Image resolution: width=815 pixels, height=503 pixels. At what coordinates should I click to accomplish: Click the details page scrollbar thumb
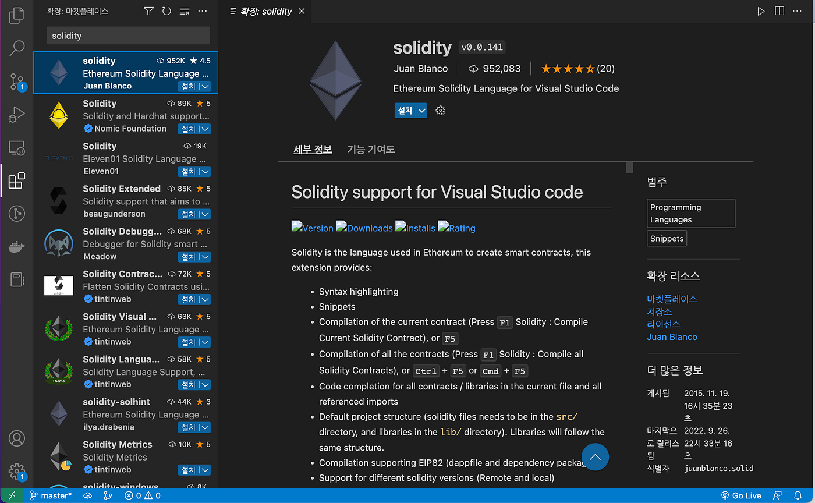pyautogui.click(x=629, y=168)
